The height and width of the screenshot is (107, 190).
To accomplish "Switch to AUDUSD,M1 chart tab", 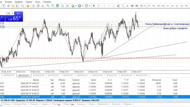I will click(39, 75).
